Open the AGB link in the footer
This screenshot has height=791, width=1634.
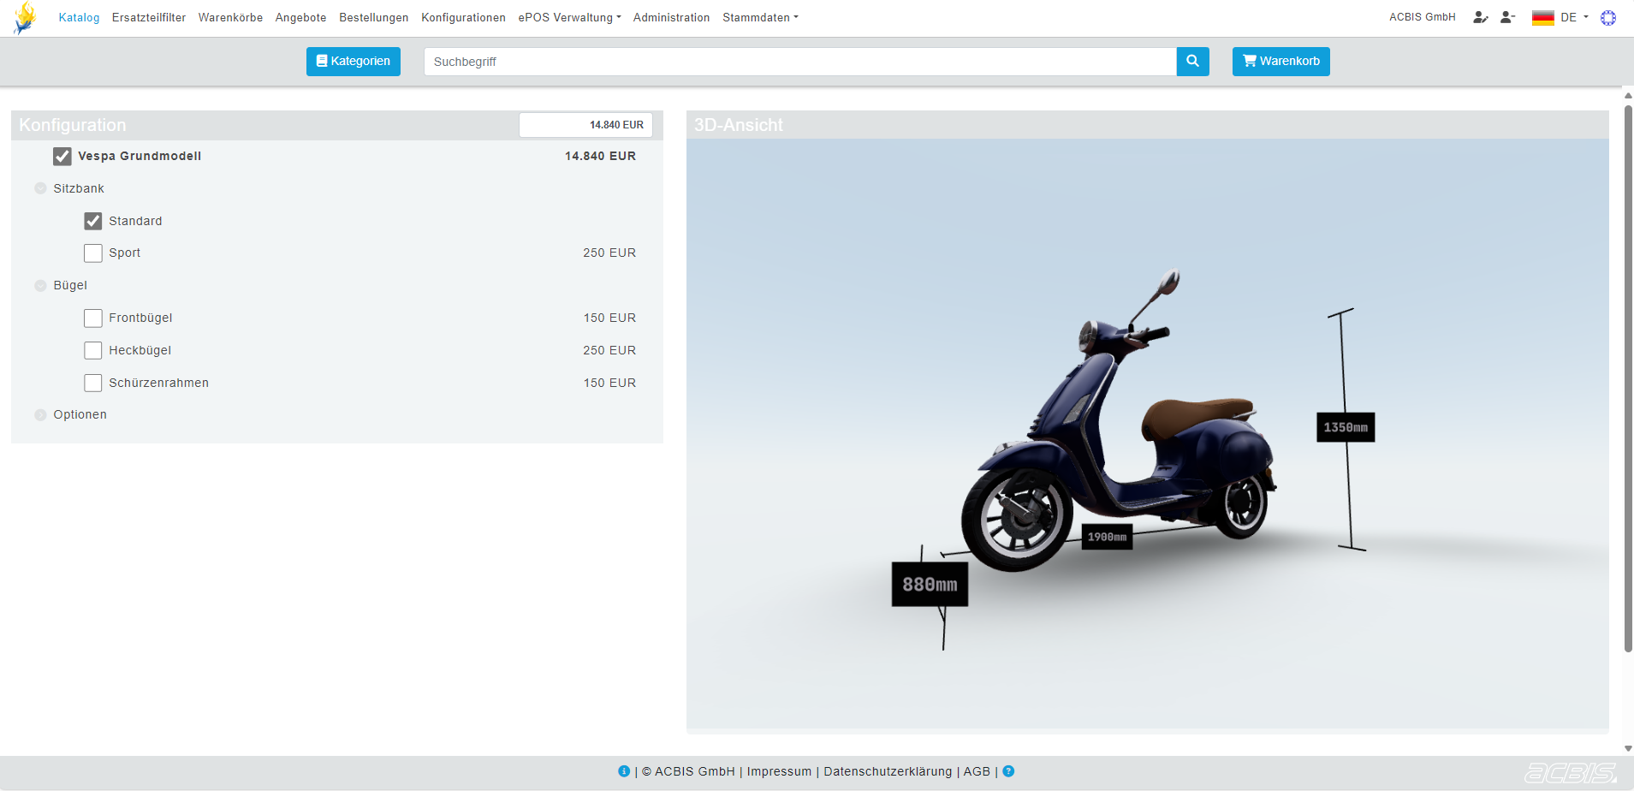(977, 771)
